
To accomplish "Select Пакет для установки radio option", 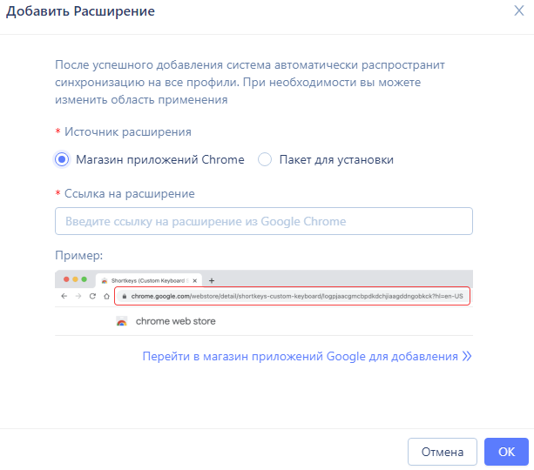I will [265, 159].
